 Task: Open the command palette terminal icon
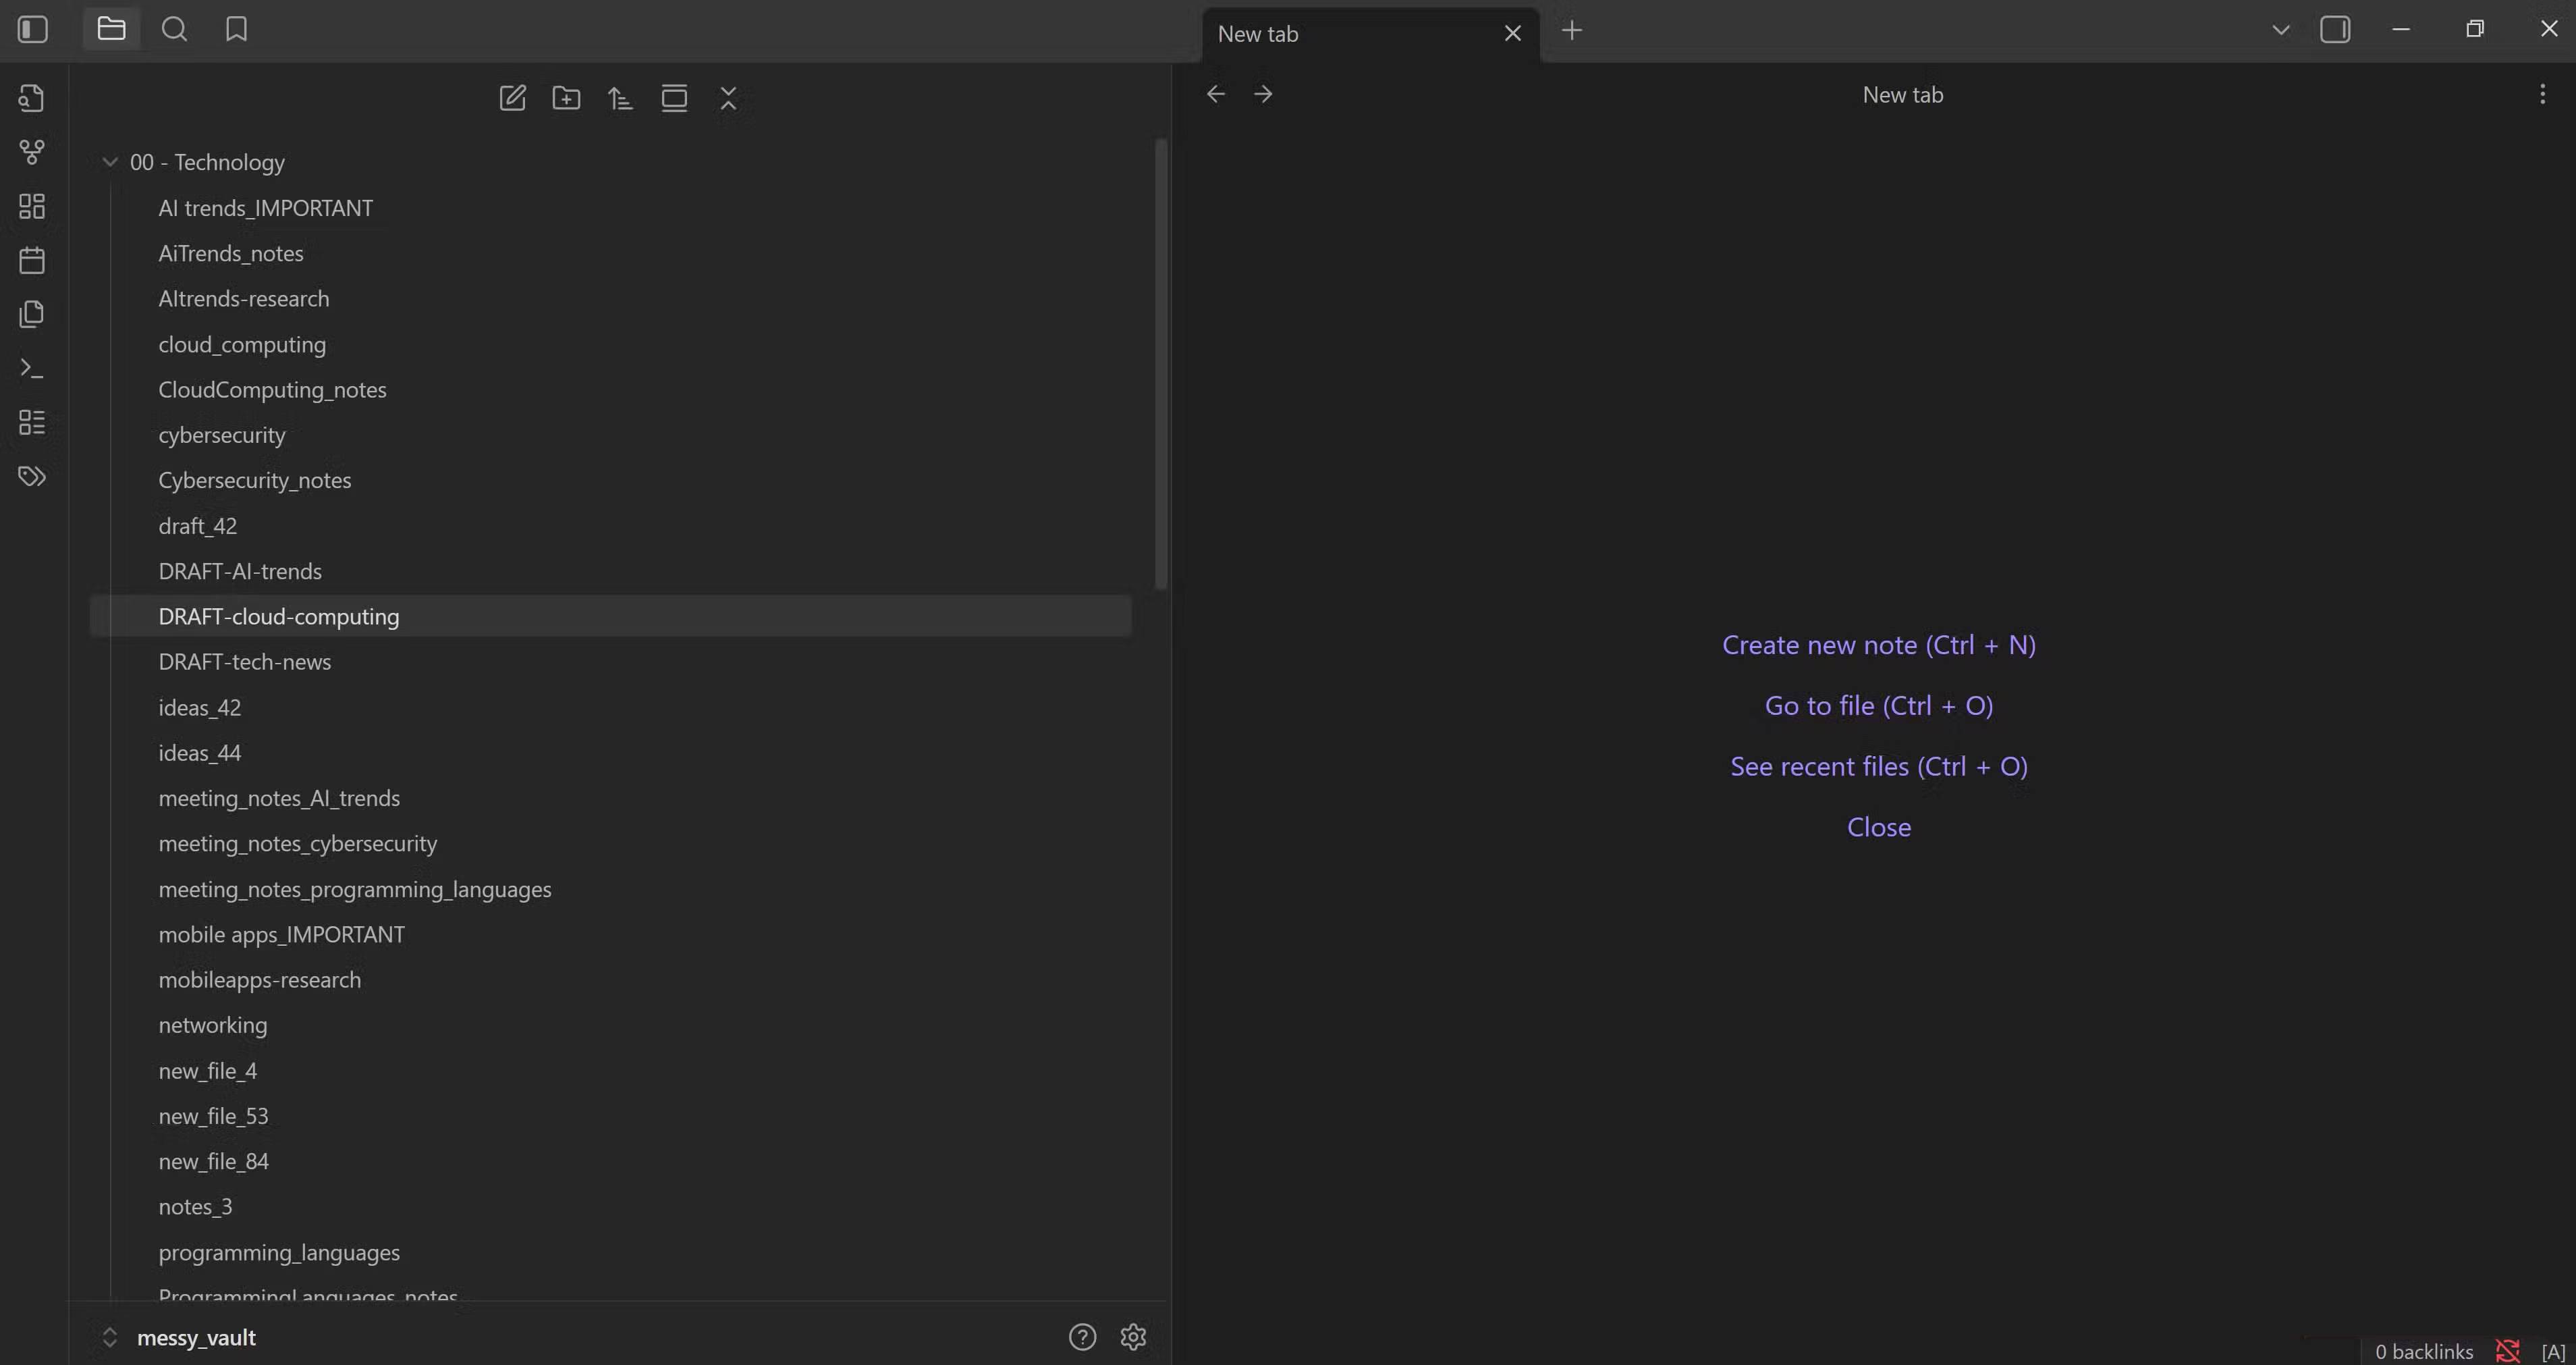click(32, 368)
